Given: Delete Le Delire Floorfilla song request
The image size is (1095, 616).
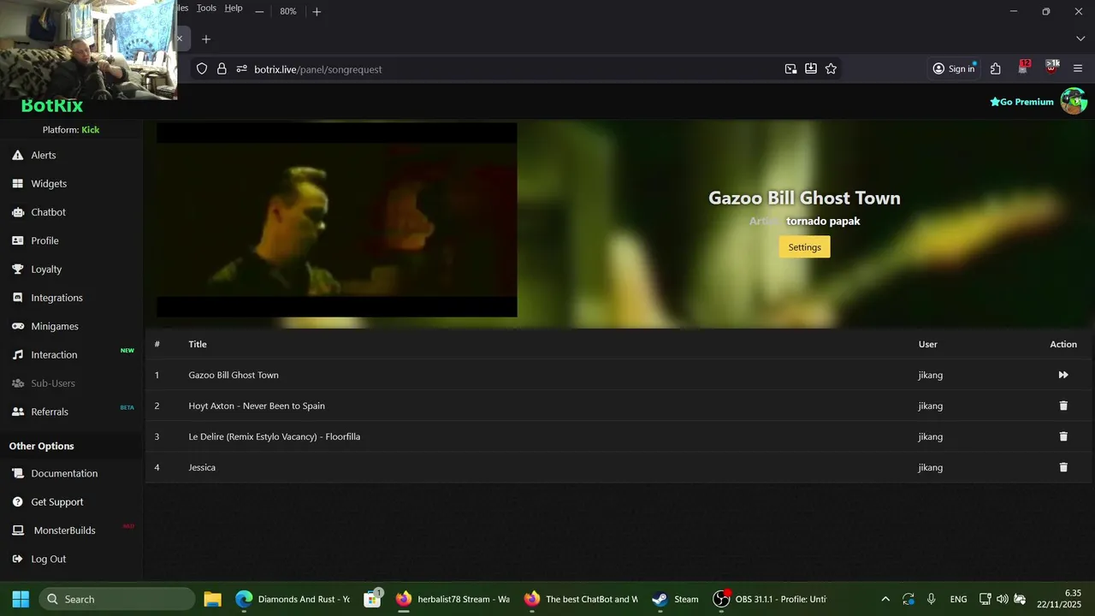Looking at the screenshot, I should click(x=1063, y=436).
